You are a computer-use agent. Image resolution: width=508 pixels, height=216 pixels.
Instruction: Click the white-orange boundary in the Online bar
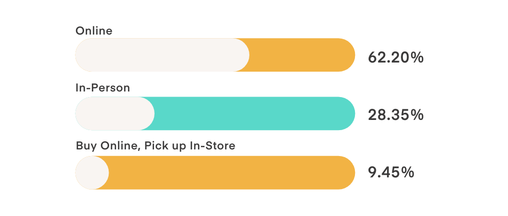249,55
